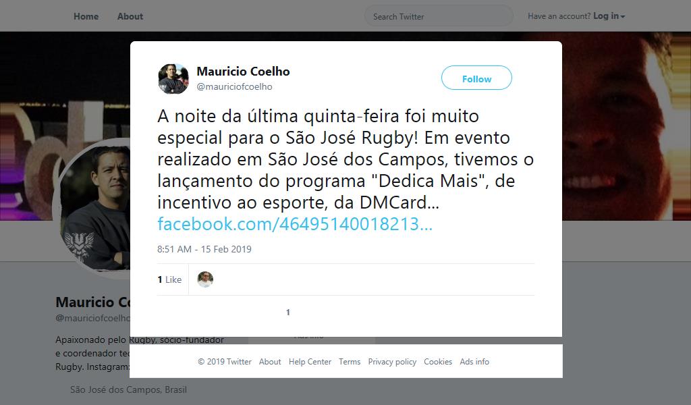This screenshot has height=405, width=691.
Task: Open Help Center footer link
Action: [x=310, y=362]
